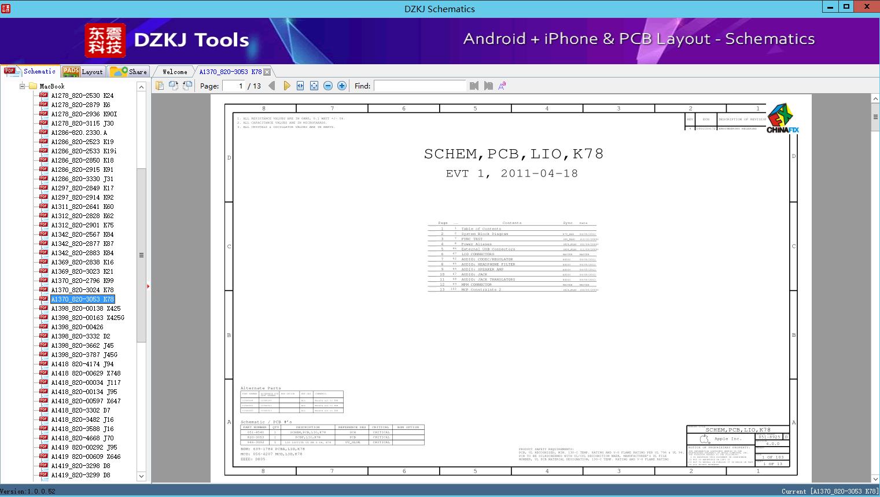Open A1286_820-2850 K18 schematic

point(82,160)
